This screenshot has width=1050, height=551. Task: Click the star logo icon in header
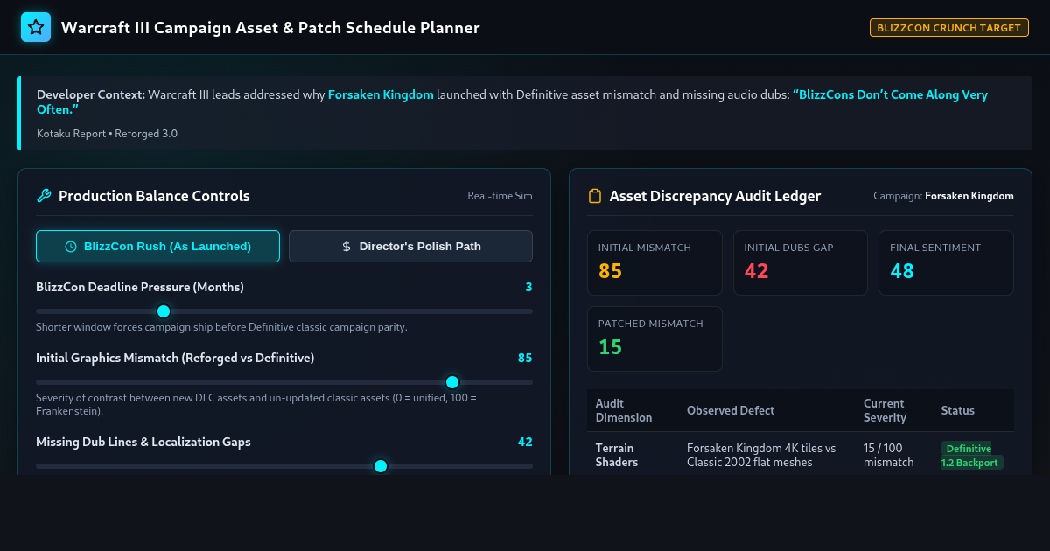[36, 27]
